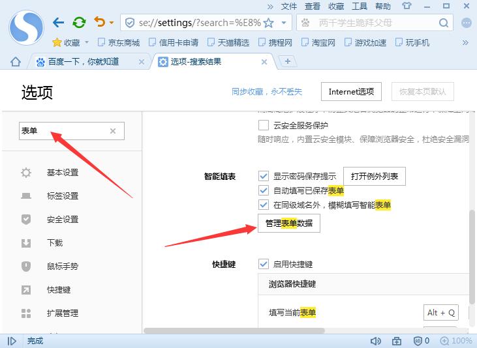Viewport: 477px width, 348px height.
Task: Click the ad-block shield icon in status bar
Action: coord(418,341)
